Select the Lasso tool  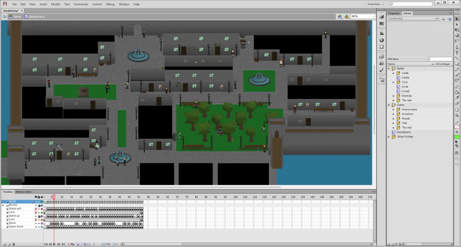[x=457, y=41]
